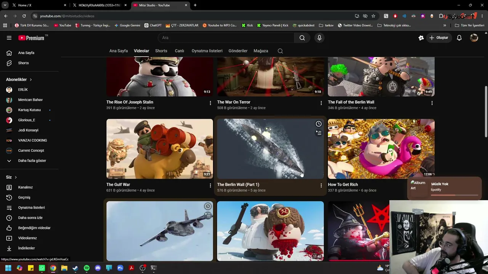The width and height of the screenshot is (488, 274).
Task: Go back to the previous page
Action: click(x=6, y=16)
